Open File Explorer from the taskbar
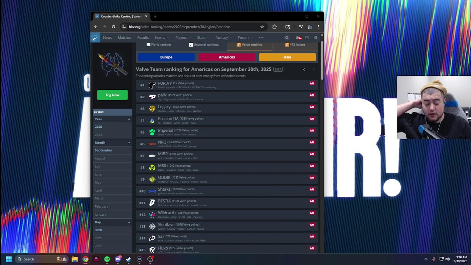This screenshot has height=265, width=471. click(75, 259)
